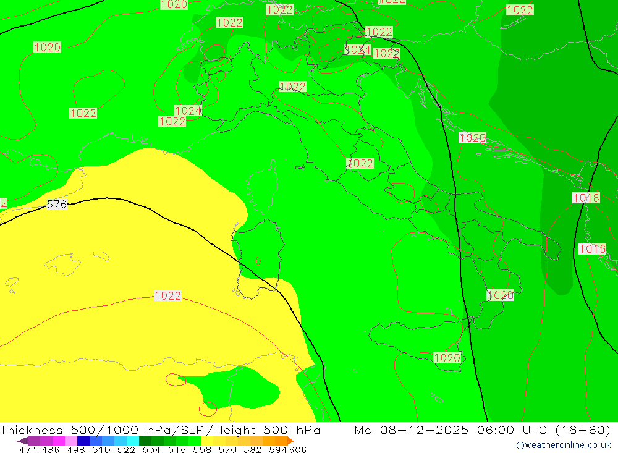Pick the bright magenta legend swatch

coord(58,441)
